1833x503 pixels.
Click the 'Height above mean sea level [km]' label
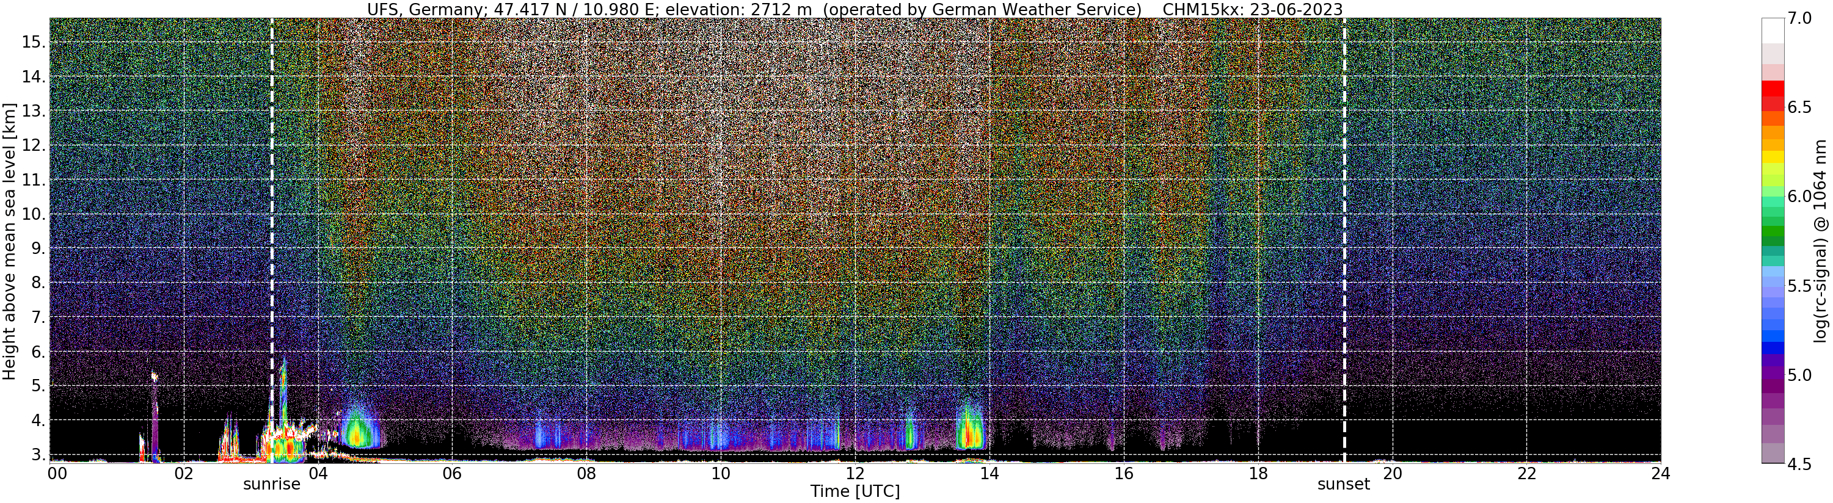(x=9, y=240)
